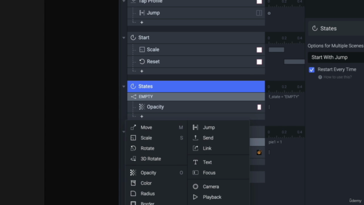Click the Reset response icon
The image size is (364, 205).
(x=142, y=61)
